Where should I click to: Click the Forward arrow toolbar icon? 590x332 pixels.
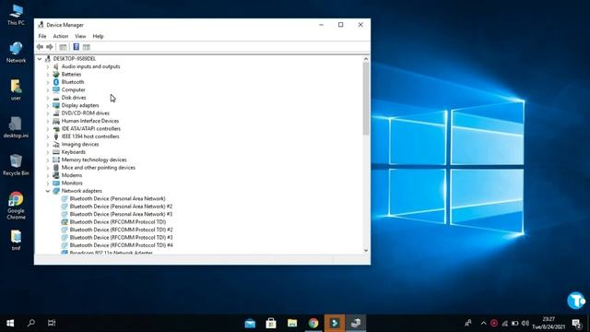50,47
